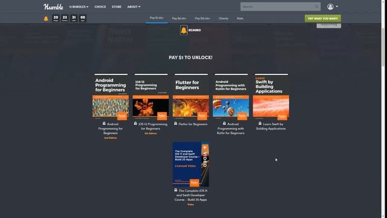Select the Pay $15.00+ tier tab
The image size is (387, 218).
203,18
